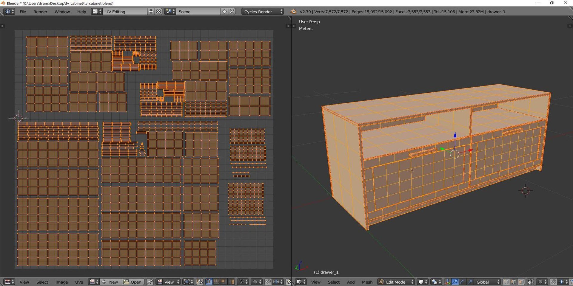
Task: Open the screen layout browse dropdown
Action: pos(96,12)
